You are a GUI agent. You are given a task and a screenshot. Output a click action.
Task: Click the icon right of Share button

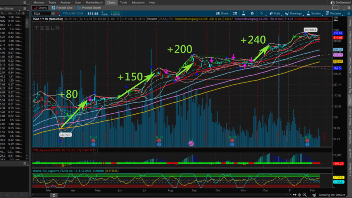coord(235,13)
